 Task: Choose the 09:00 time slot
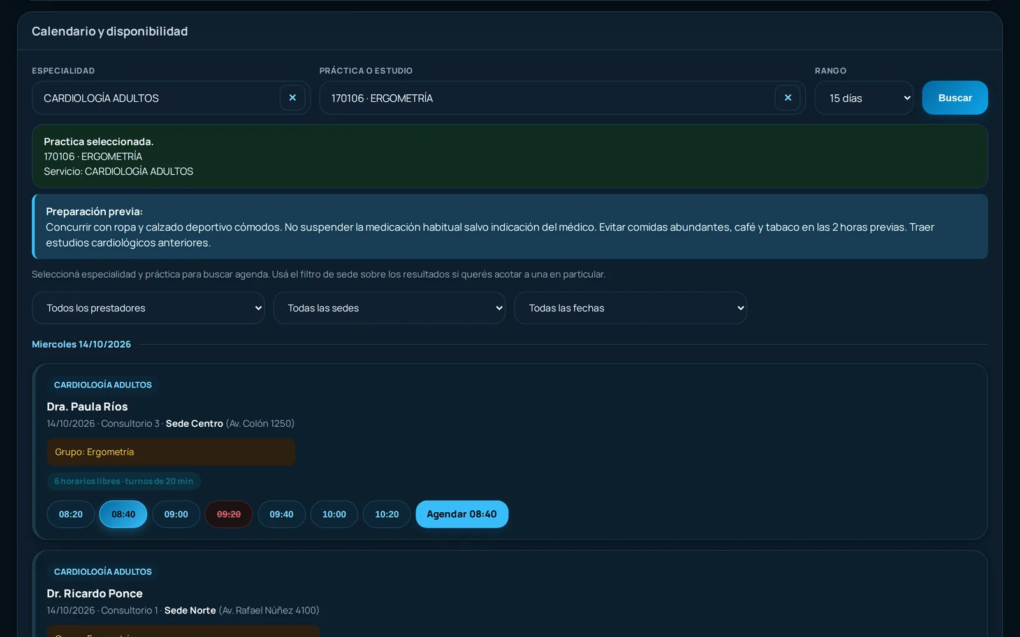coord(176,514)
